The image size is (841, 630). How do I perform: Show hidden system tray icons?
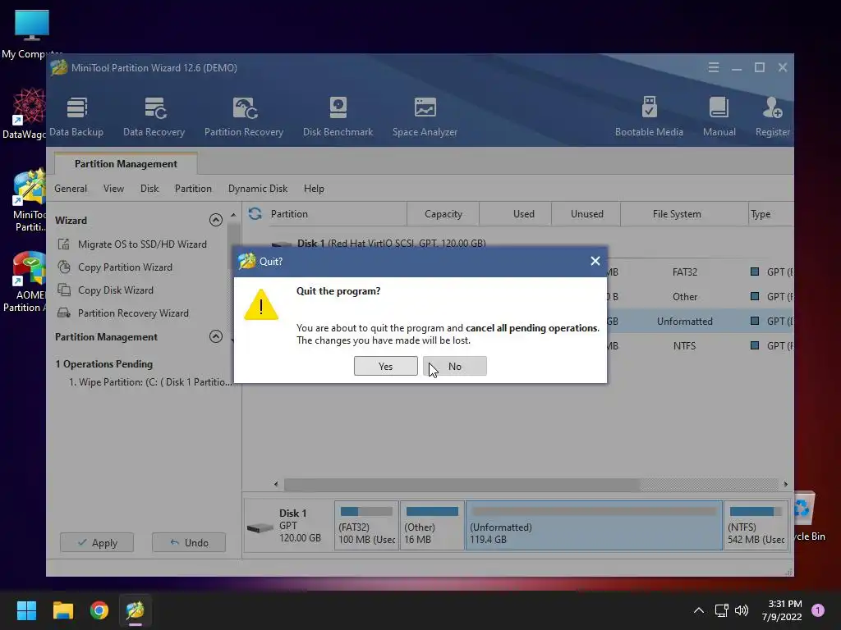click(x=699, y=610)
